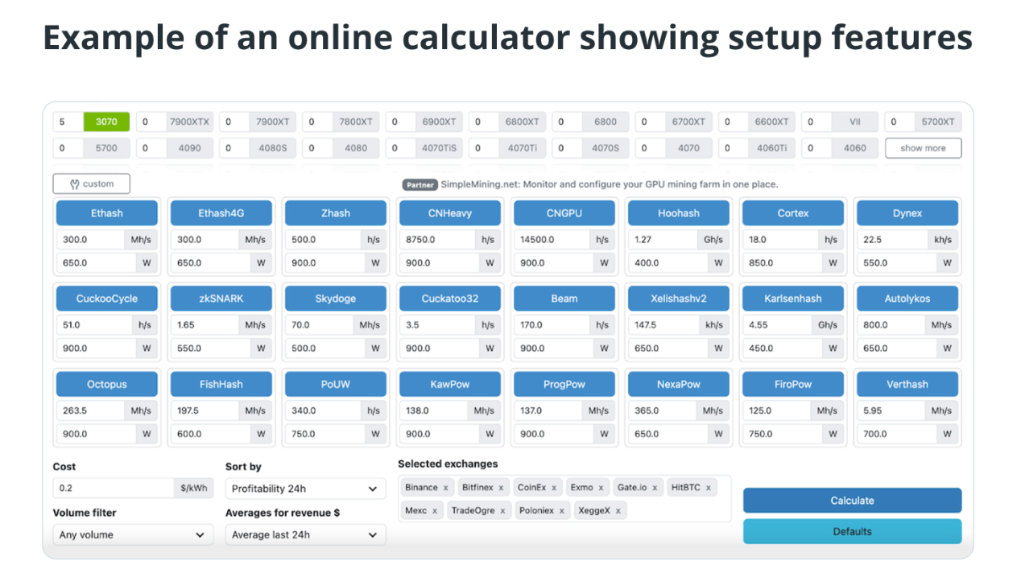Reset values with the Defaults button

[x=852, y=531]
